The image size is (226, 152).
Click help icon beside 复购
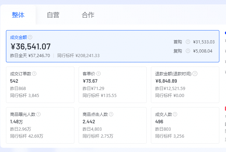[188, 51]
